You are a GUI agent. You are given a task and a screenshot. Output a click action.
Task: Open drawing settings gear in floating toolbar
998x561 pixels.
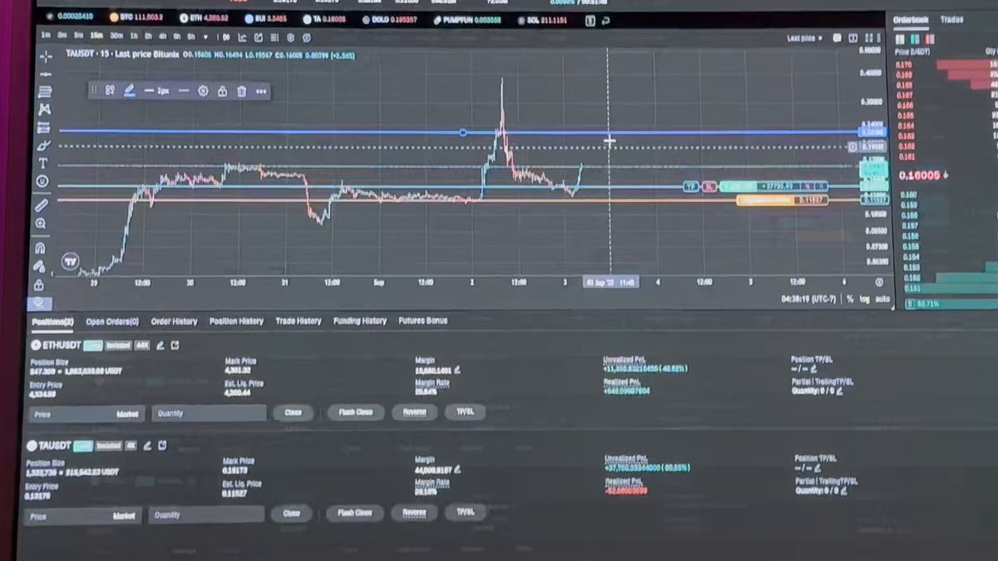pos(203,91)
